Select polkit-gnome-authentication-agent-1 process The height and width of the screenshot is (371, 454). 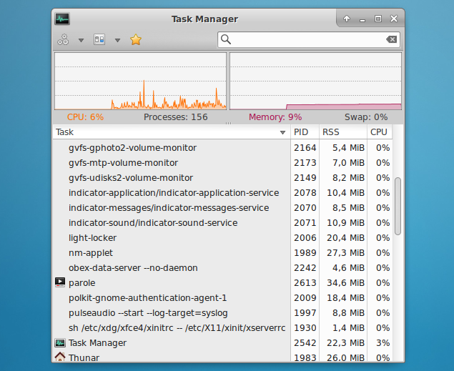[x=148, y=298]
